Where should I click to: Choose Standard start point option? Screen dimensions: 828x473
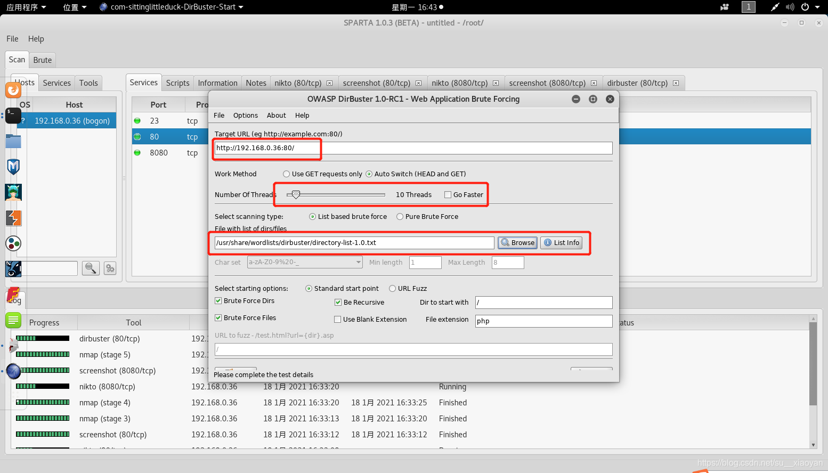pyautogui.click(x=309, y=289)
